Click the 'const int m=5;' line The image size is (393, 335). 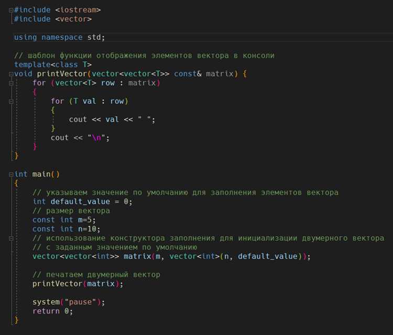64,220
